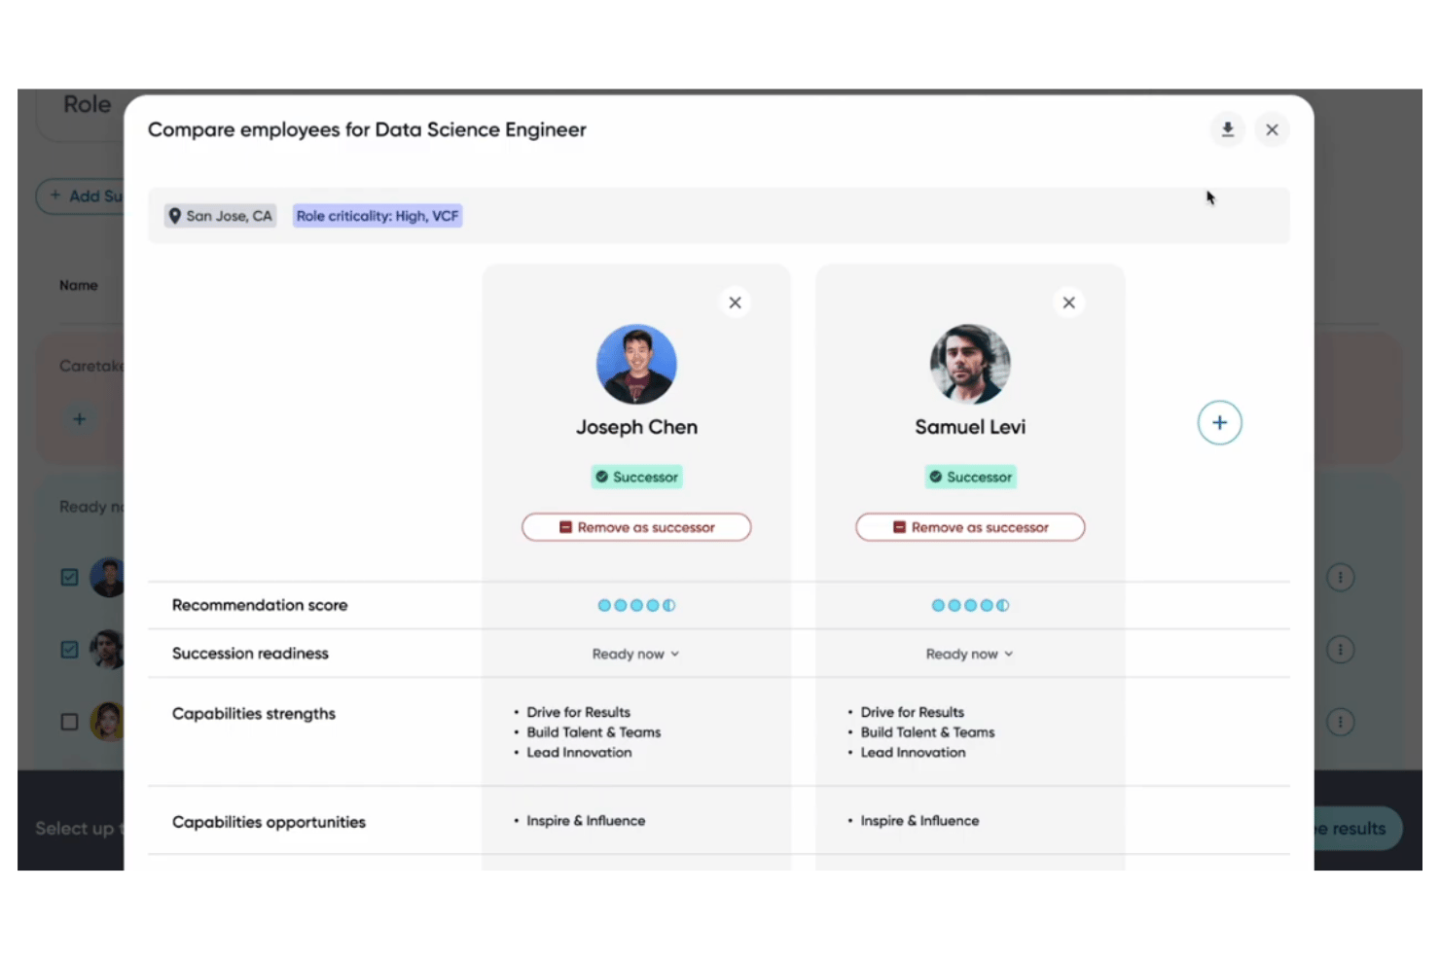Screen dimensions: 1440x960
Task: Click the San Jose, CA location tag
Action: pos(220,216)
